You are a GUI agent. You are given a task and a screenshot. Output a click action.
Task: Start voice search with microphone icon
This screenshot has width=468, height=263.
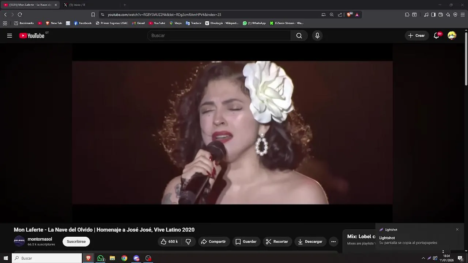click(x=317, y=35)
